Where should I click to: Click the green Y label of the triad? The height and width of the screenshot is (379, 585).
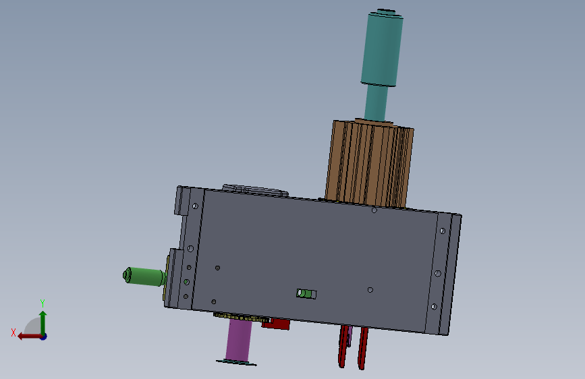[x=43, y=303]
